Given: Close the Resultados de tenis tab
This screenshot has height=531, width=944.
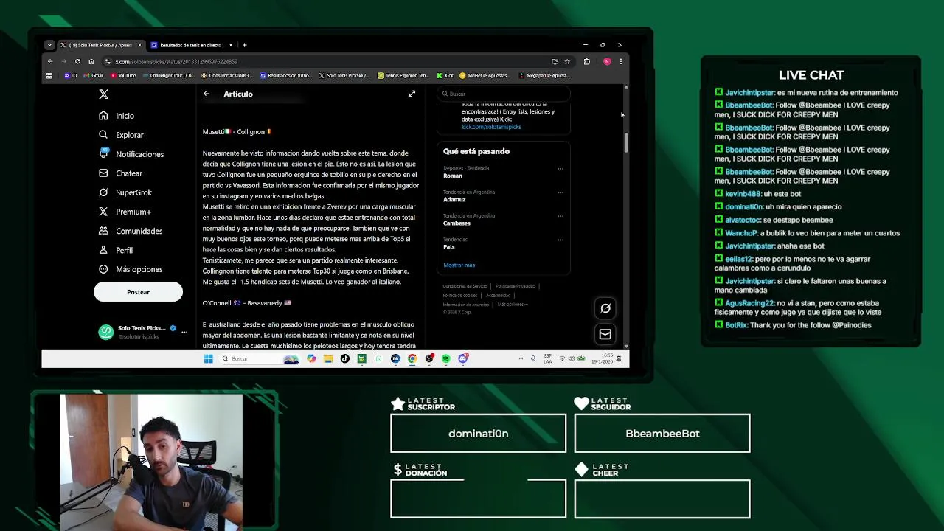Looking at the screenshot, I should pyautogui.click(x=230, y=45).
